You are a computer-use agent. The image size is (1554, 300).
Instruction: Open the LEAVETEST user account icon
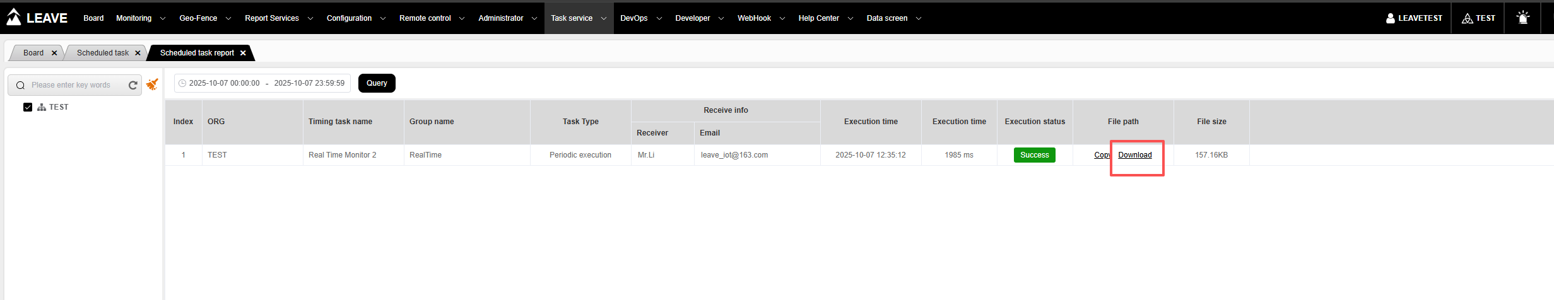point(1390,18)
